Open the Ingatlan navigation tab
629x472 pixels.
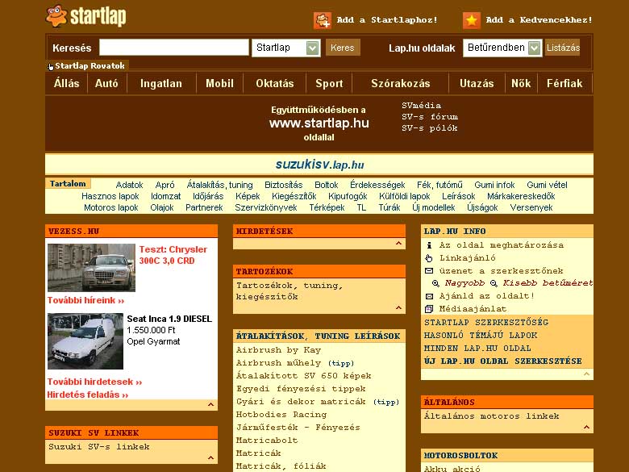(161, 83)
